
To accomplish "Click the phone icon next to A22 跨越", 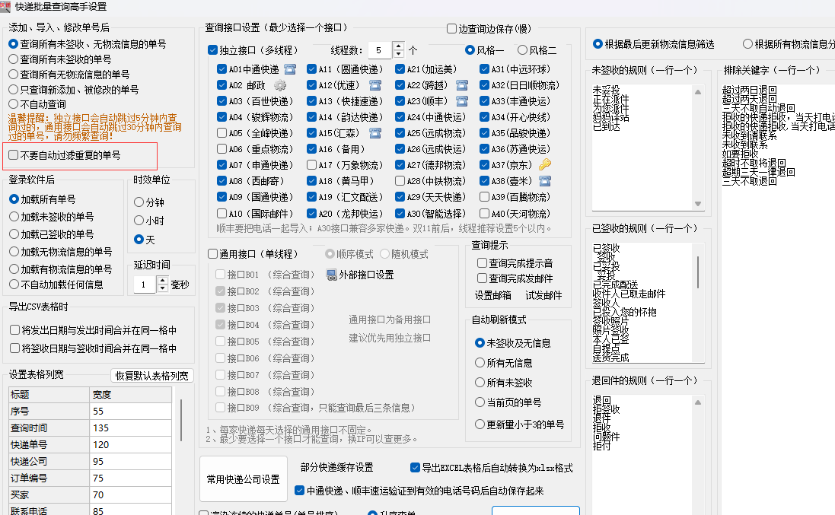I will pyautogui.click(x=462, y=85).
